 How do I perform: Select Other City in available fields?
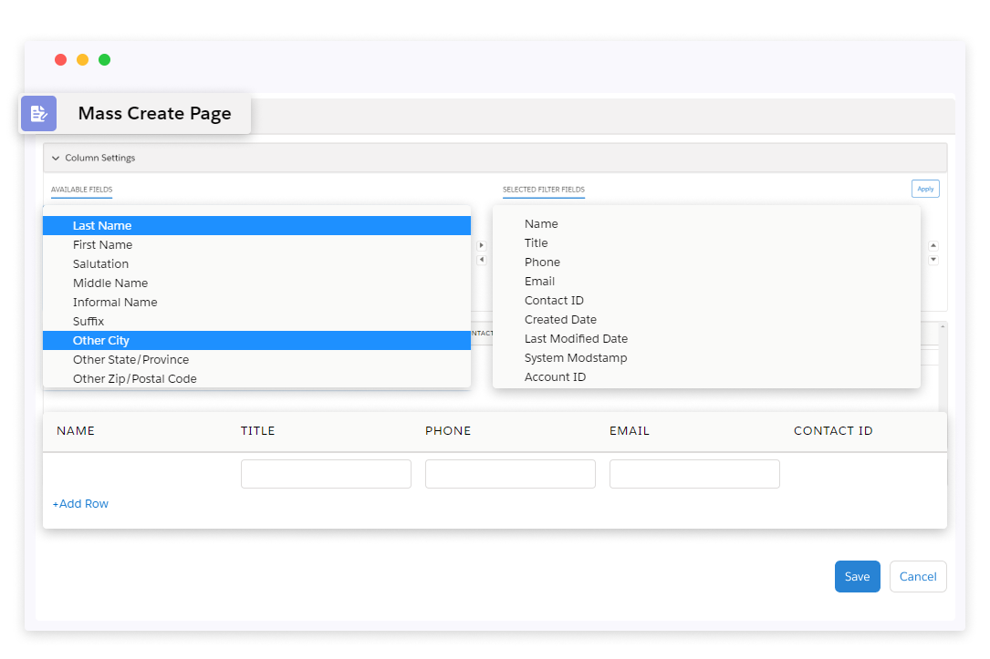(x=101, y=341)
